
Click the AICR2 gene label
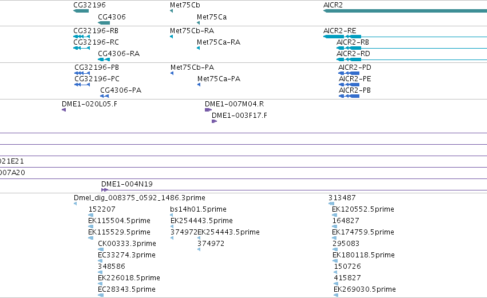(x=333, y=5)
